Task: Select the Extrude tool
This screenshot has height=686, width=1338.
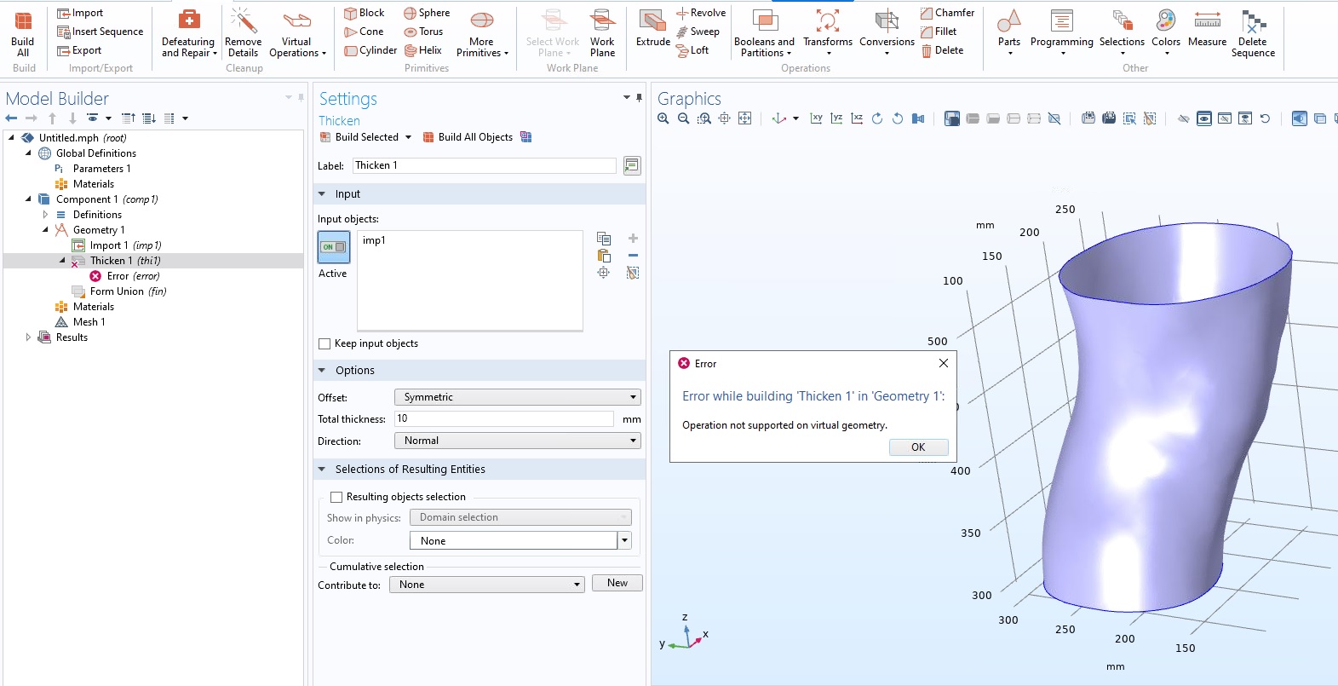Action: [652, 29]
